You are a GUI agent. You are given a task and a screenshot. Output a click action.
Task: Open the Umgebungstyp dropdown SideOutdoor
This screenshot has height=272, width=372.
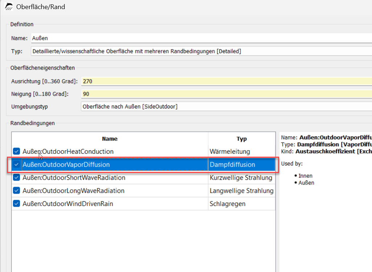[x=227, y=107]
